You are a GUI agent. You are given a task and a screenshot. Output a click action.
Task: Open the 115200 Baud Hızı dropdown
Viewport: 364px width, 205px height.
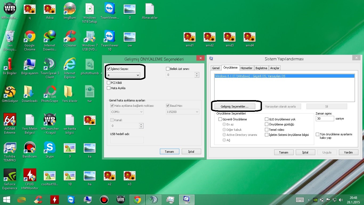[x=183, y=112]
